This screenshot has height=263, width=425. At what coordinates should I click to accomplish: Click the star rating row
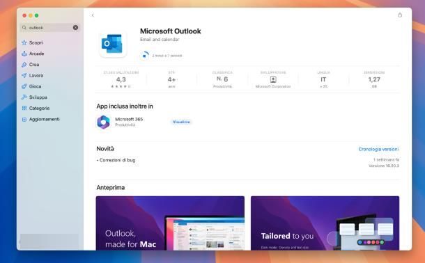click(x=121, y=86)
